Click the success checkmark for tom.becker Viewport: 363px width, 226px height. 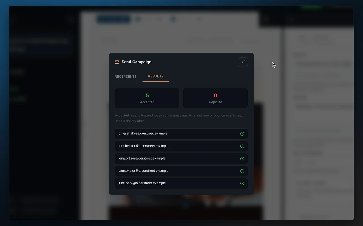click(242, 146)
